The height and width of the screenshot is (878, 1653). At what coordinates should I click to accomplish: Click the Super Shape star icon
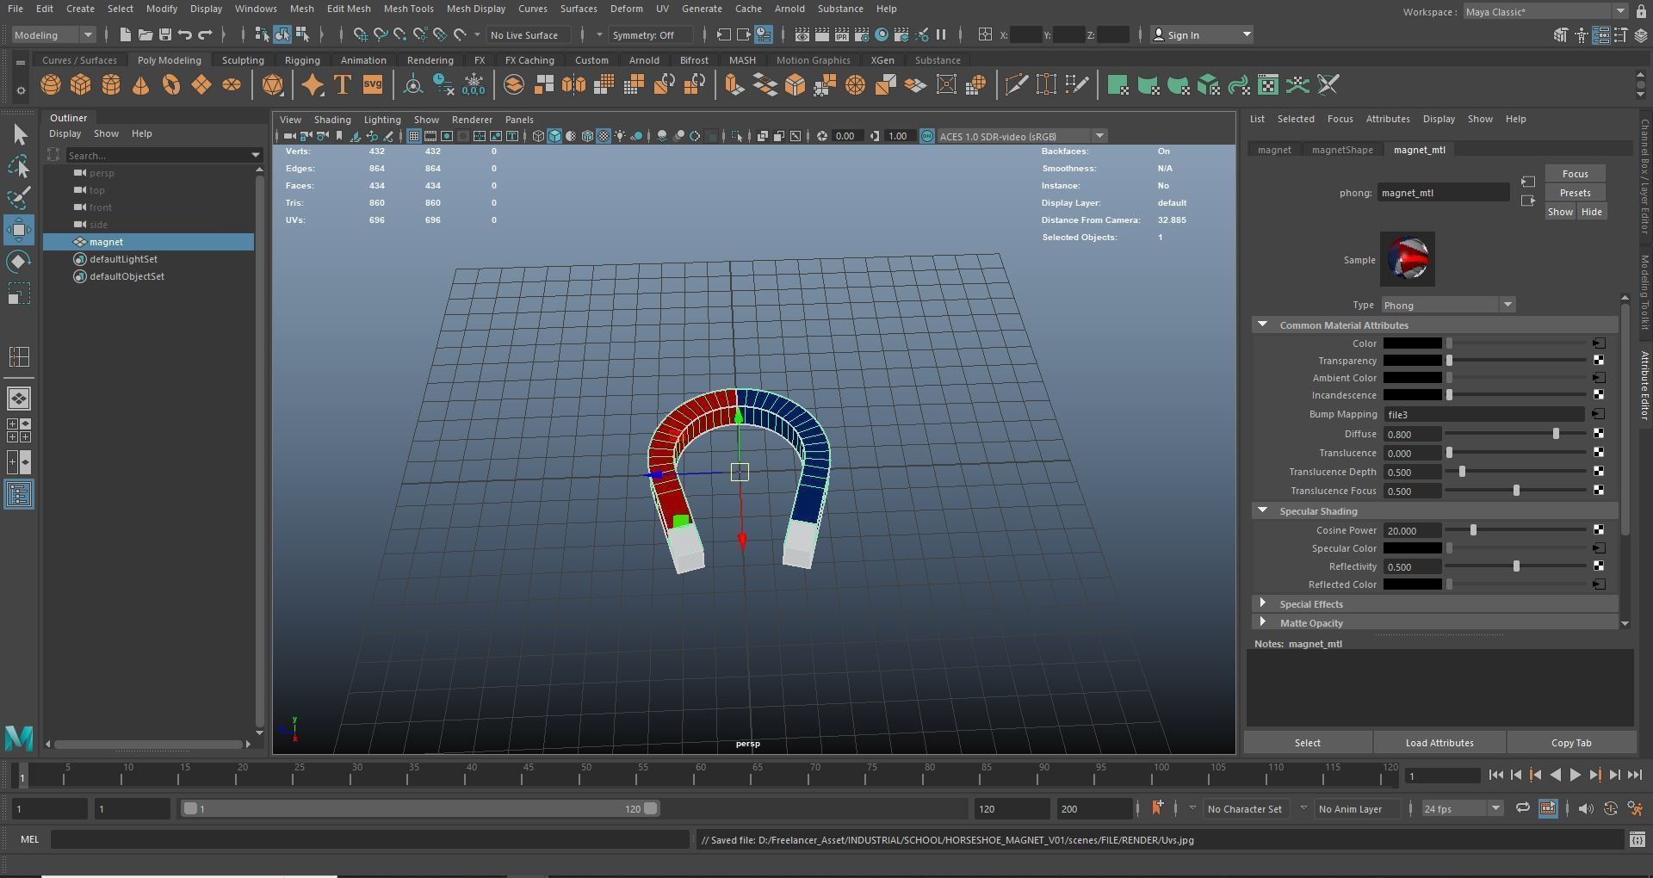(313, 85)
